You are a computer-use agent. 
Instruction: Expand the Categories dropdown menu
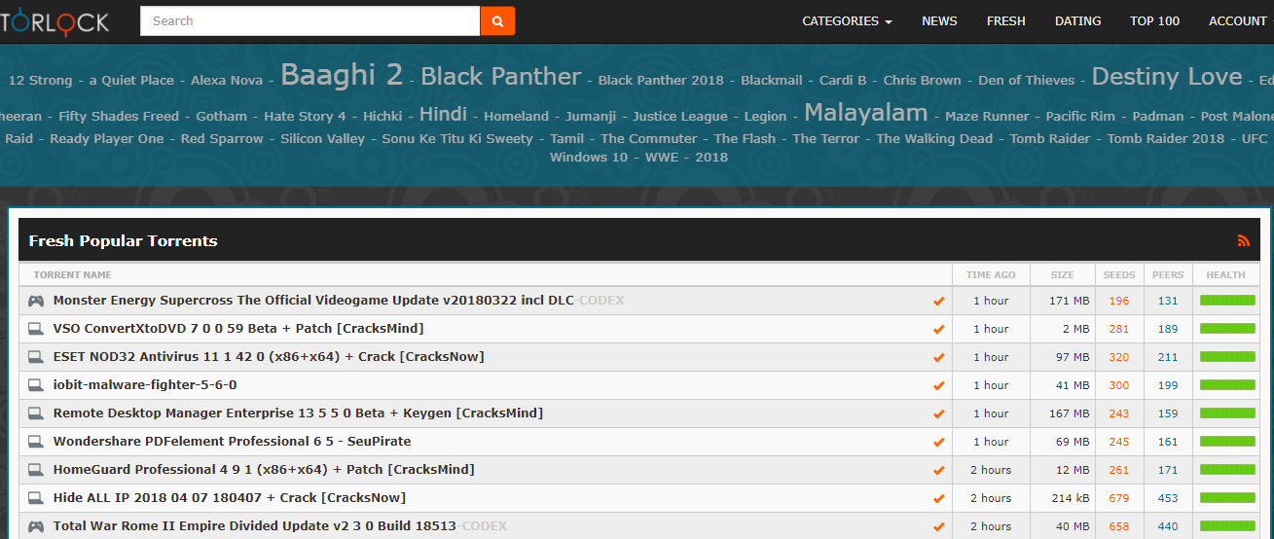tap(847, 20)
